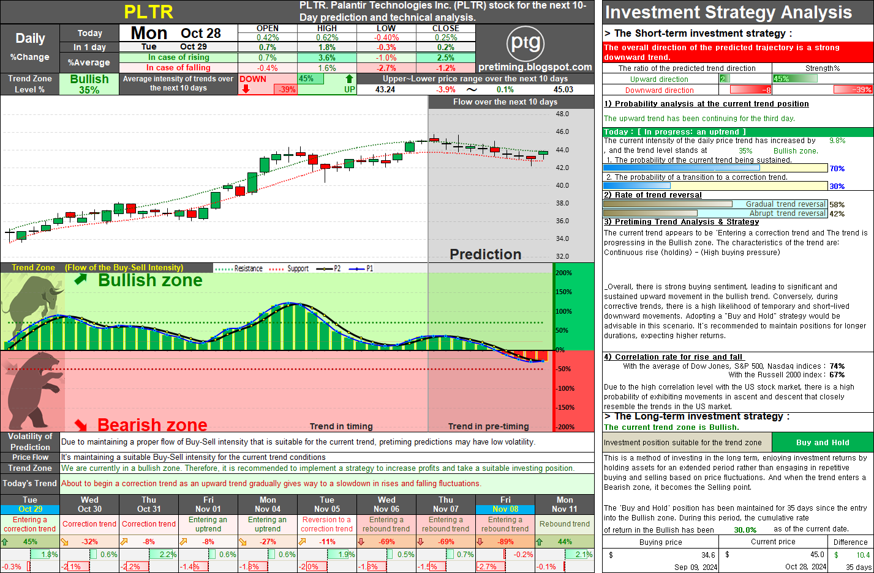Click the Prediction label on the chart
874x573 pixels.
pos(486,254)
